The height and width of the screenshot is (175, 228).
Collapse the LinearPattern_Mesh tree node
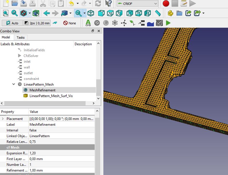point(14,84)
